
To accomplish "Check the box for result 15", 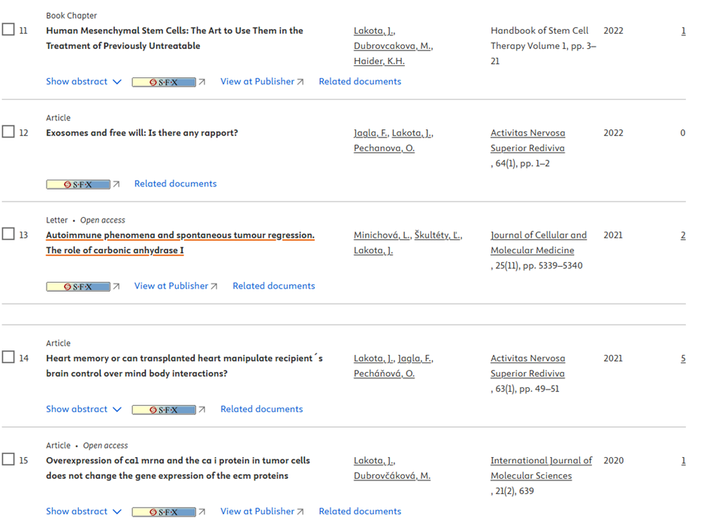I will click(x=8, y=459).
